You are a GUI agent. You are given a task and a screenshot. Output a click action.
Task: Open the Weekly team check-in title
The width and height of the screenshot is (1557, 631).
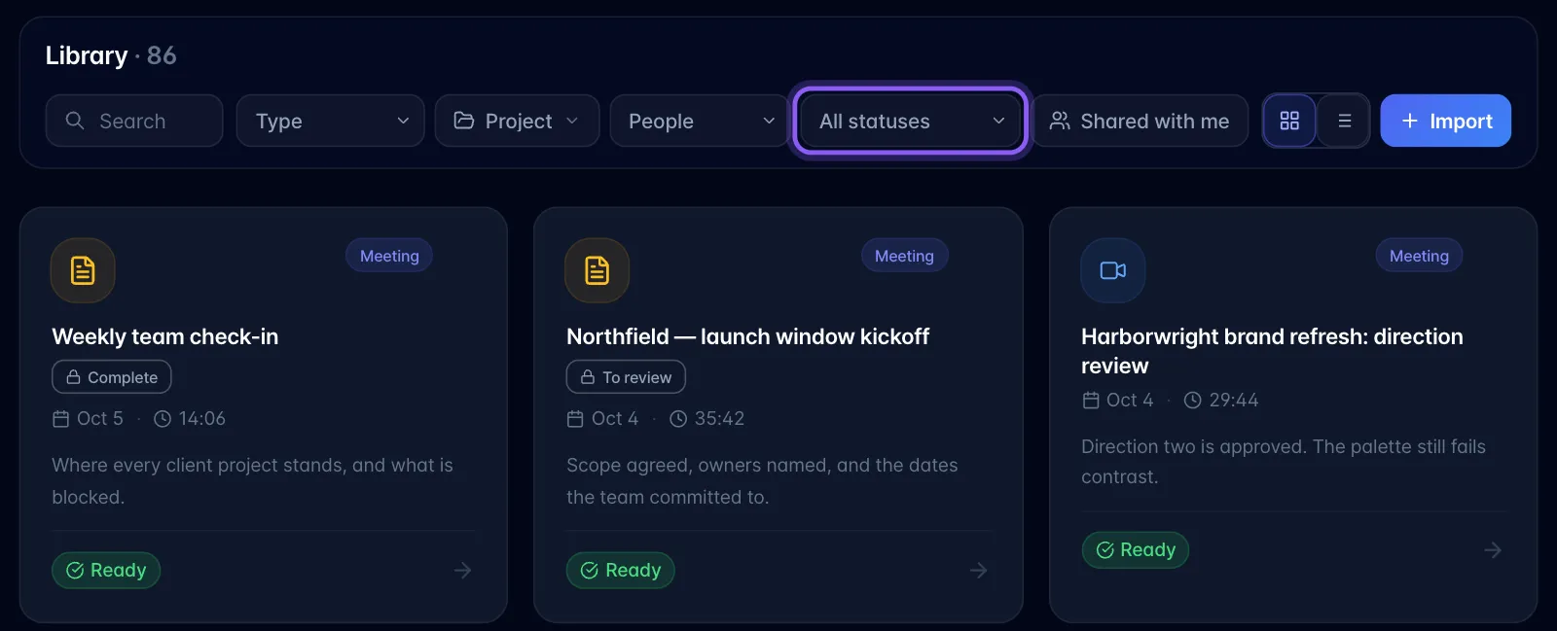(x=165, y=336)
